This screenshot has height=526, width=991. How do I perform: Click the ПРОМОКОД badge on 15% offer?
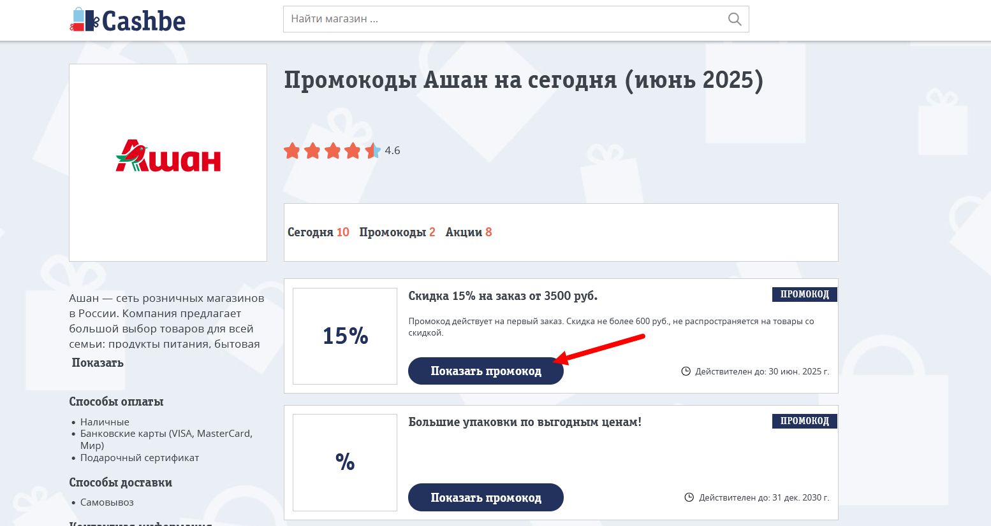(805, 294)
